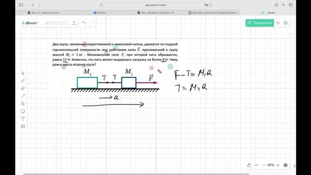
Task: Click the app.sboard.online address bar
Action: pyautogui.click(x=155, y=5)
